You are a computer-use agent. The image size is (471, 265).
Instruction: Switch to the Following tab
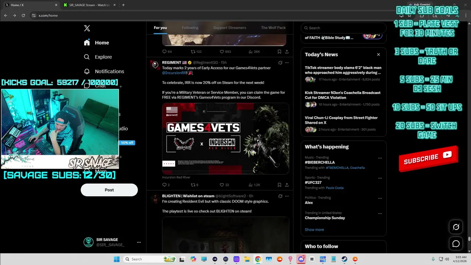pos(190,28)
